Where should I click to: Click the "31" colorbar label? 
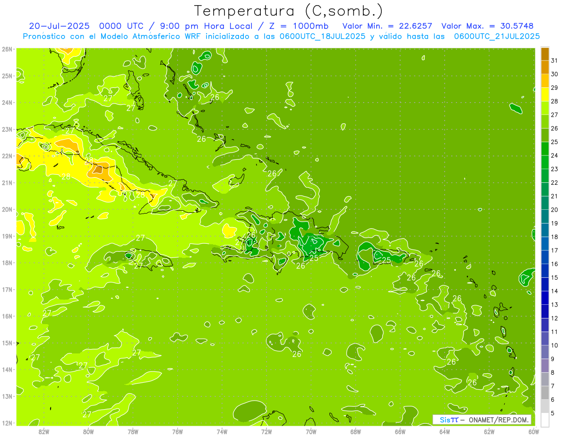555,60
